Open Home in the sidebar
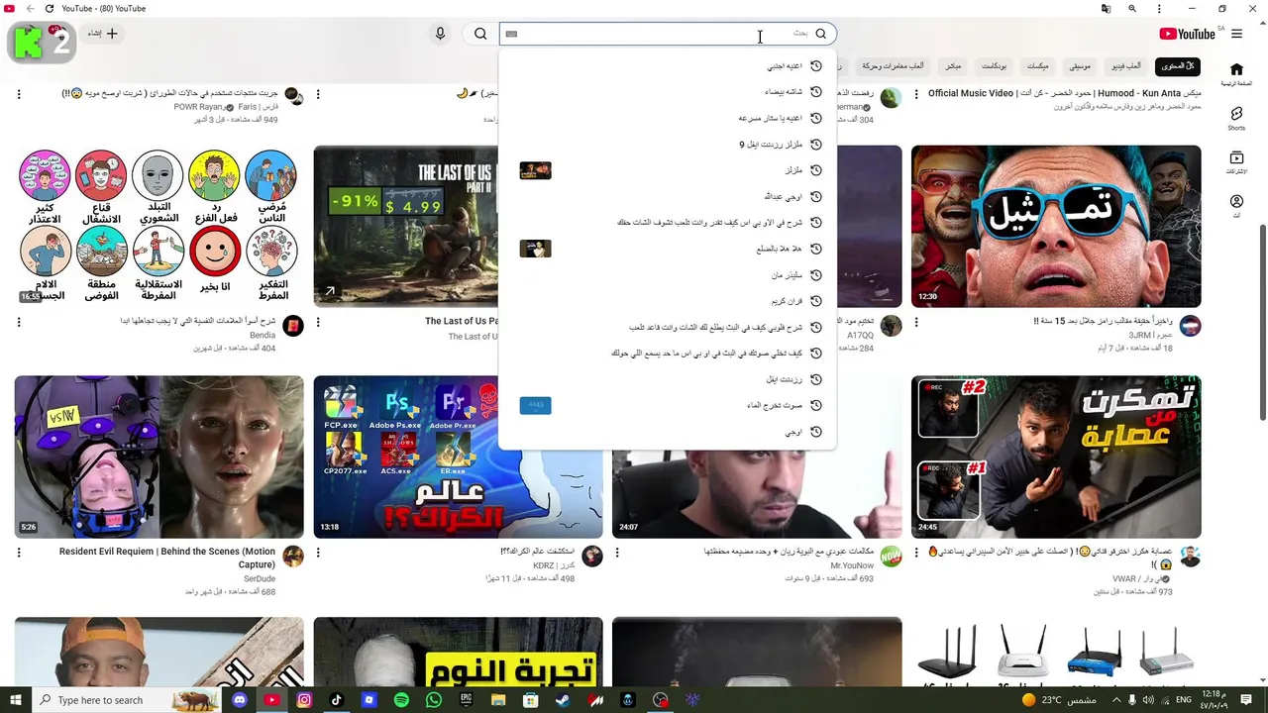1268x713 pixels. (x=1236, y=74)
